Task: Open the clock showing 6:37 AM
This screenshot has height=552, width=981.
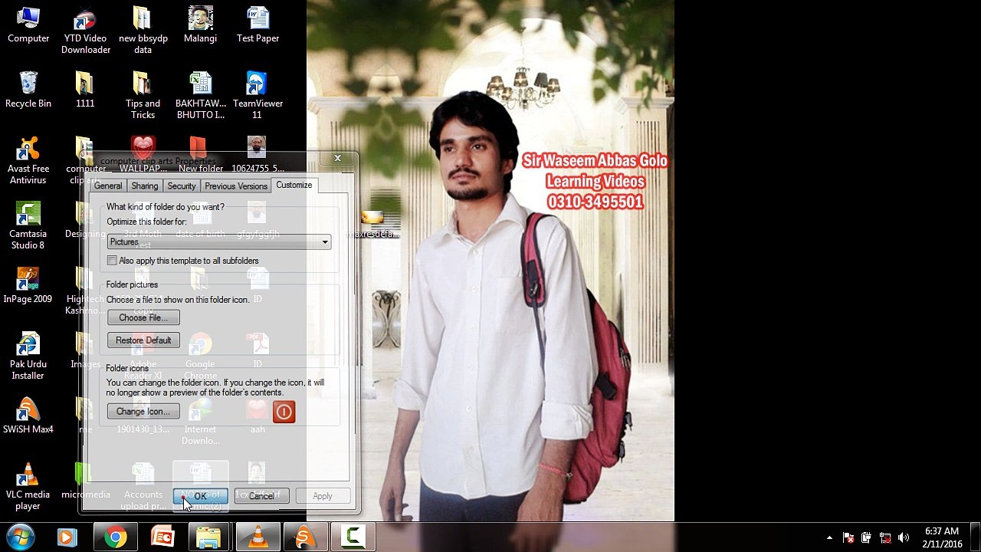Action: pyautogui.click(x=942, y=537)
